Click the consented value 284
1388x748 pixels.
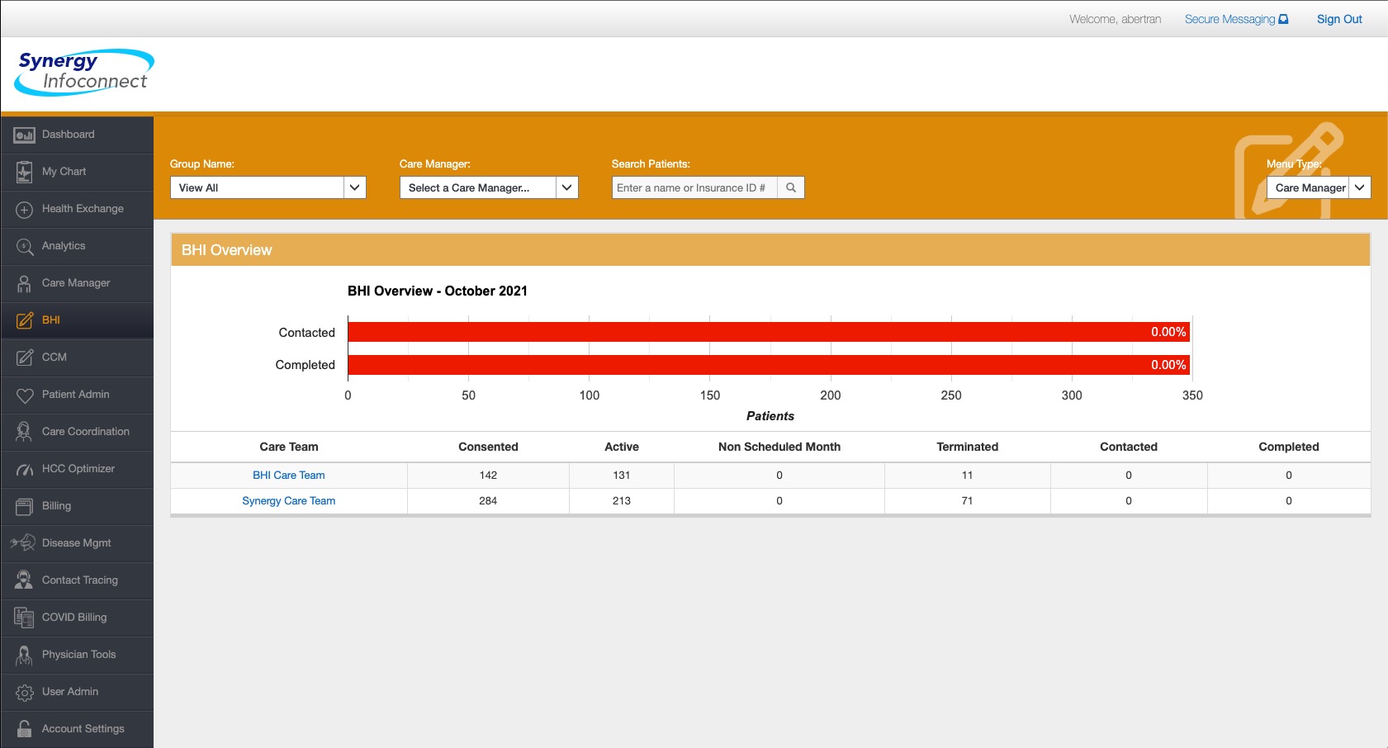coord(488,501)
